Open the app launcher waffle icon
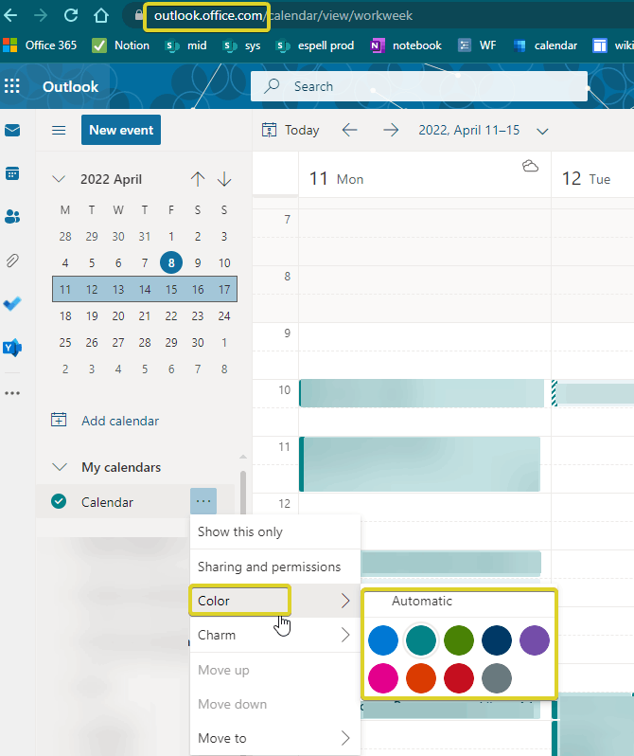Viewport: 634px width, 756px height. coord(12,86)
